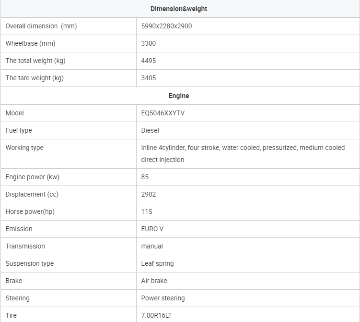360x322 pixels.
Task: Select the Power steering value
Action: [163, 298]
